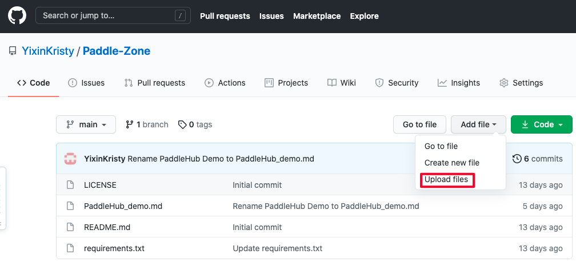
Task: Click the YixinKristy commit author name
Action: point(105,159)
